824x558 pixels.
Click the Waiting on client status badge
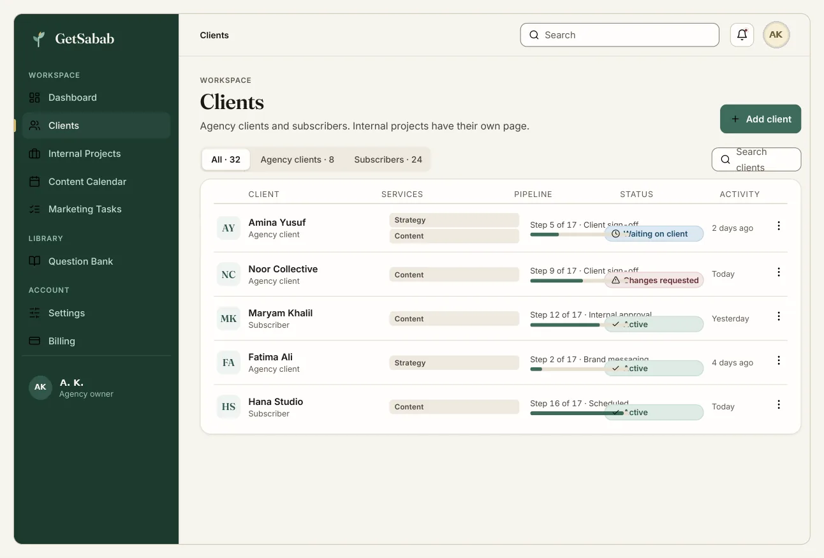[x=654, y=234]
